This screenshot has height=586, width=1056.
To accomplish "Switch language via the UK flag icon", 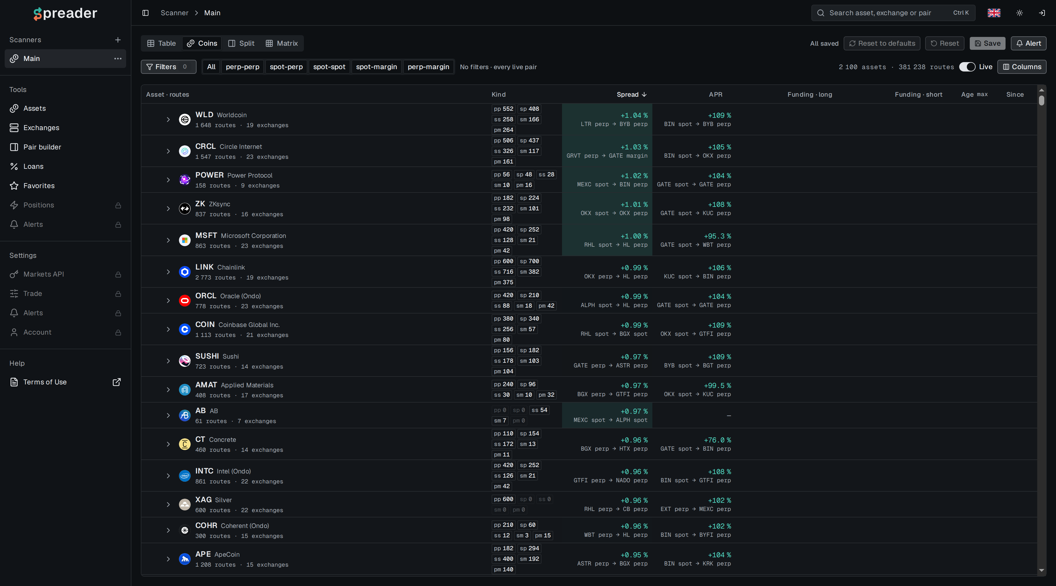I will [994, 13].
